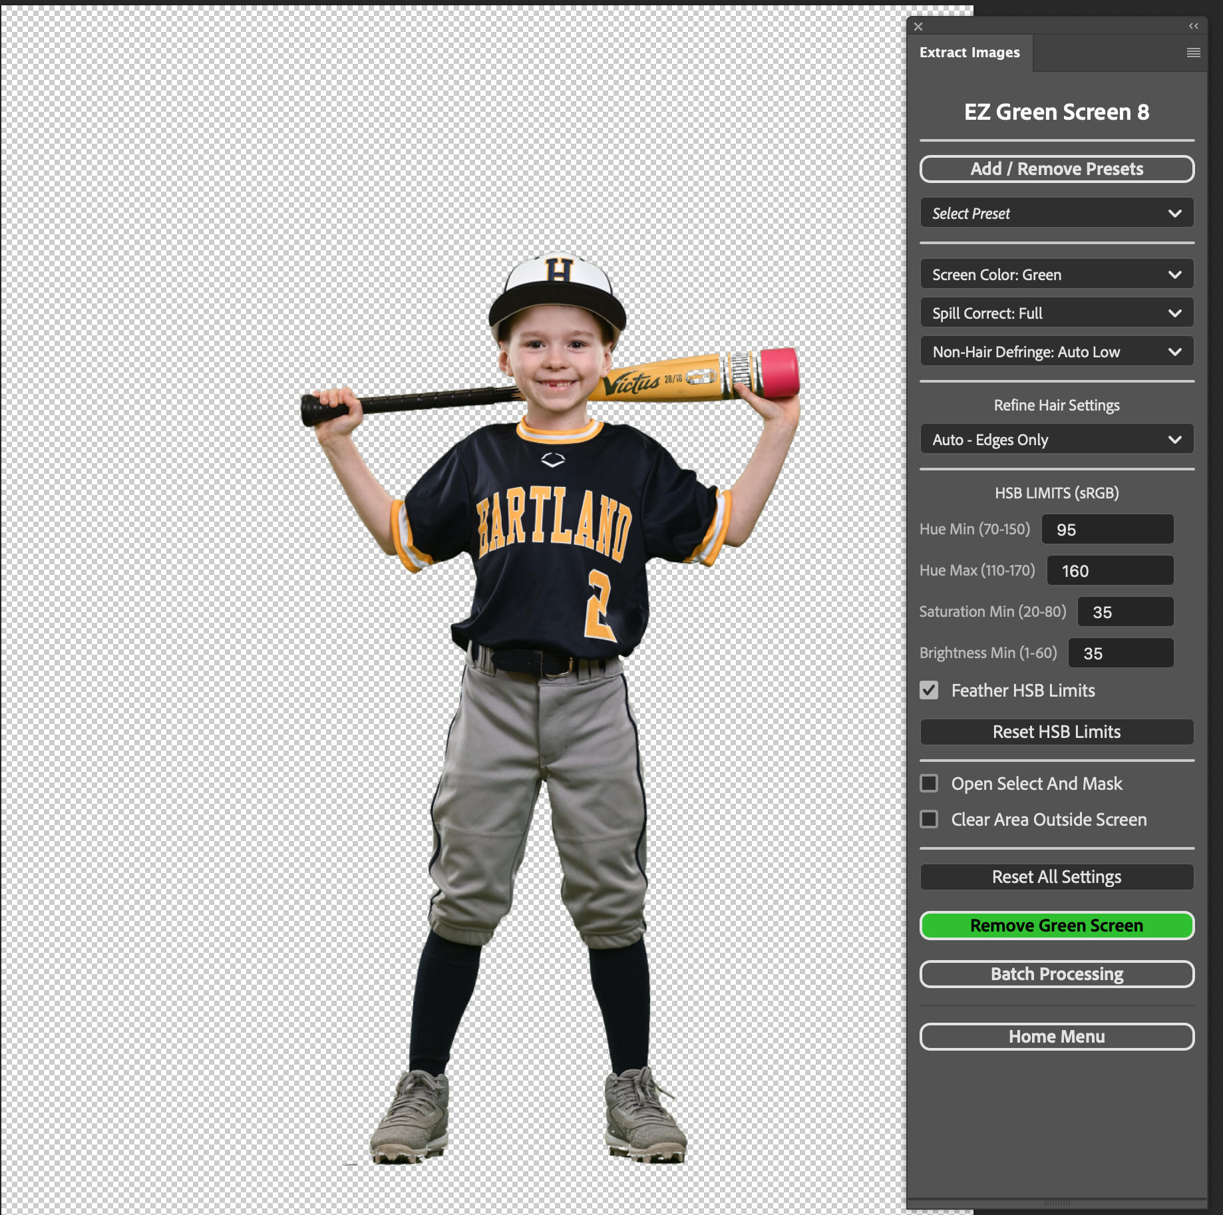Enable Open Select And Mask checkbox
This screenshot has width=1223, height=1215.
click(x=929, y=784)
